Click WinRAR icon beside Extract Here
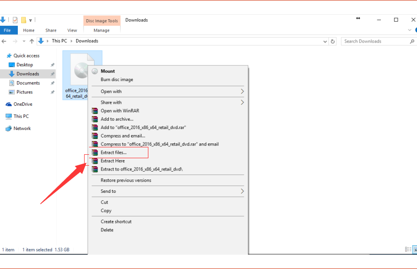This screenshot has height=269, width=417. coord(95,161)
